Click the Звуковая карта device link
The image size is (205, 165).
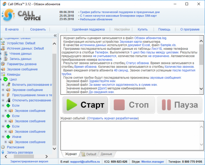[x=131, y=42]
